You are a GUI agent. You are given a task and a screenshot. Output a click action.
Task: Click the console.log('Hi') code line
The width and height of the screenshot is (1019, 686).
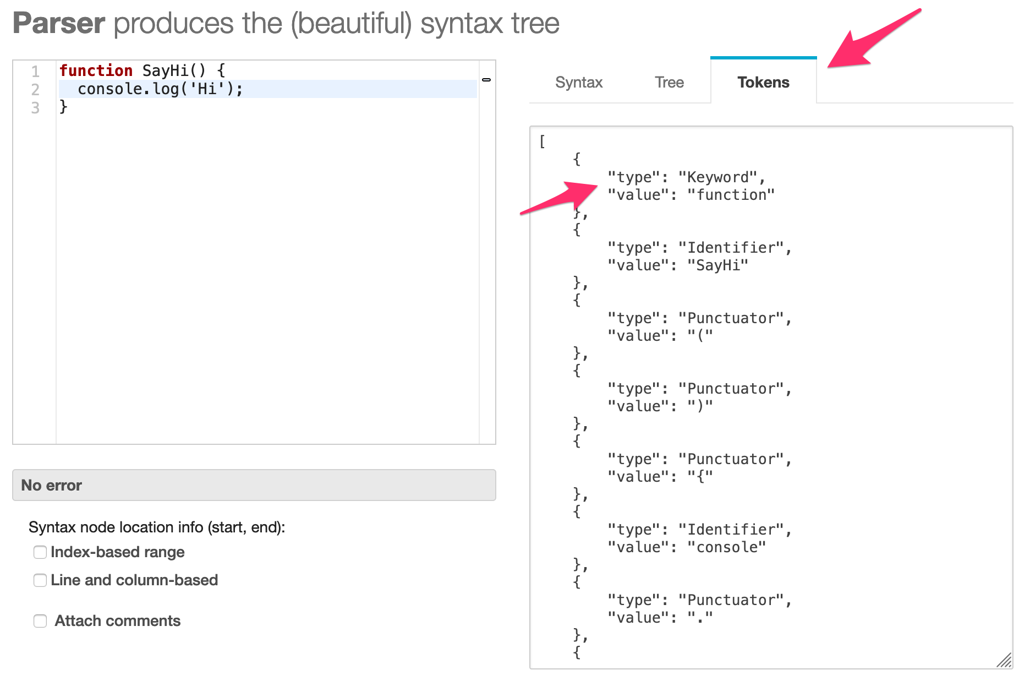point(160,89)
